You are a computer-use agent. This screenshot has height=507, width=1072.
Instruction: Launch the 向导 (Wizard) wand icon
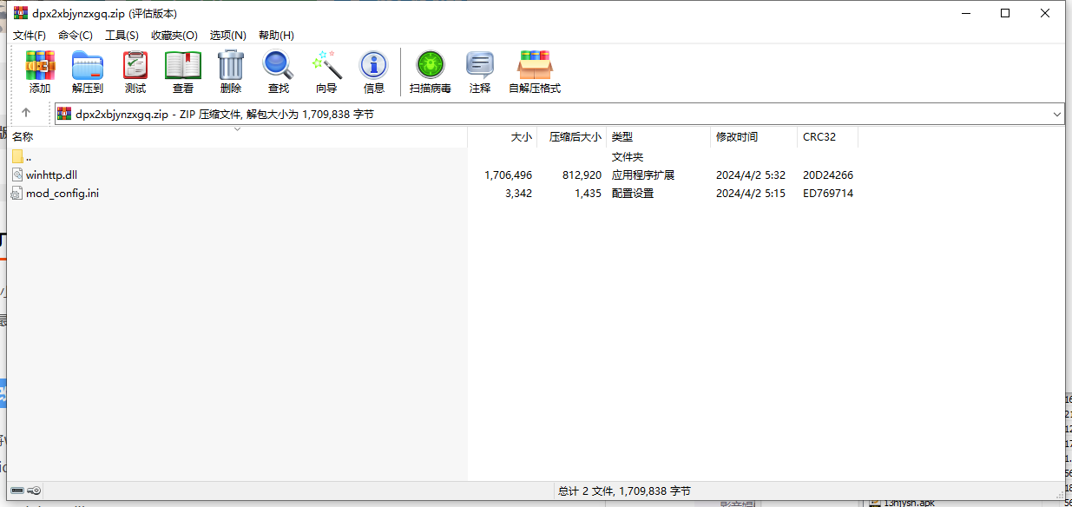pyautogui.click(x=326, y=66)
